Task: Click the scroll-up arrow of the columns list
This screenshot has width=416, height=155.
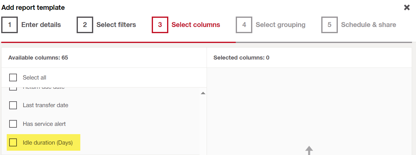Action: click(203, 93)
